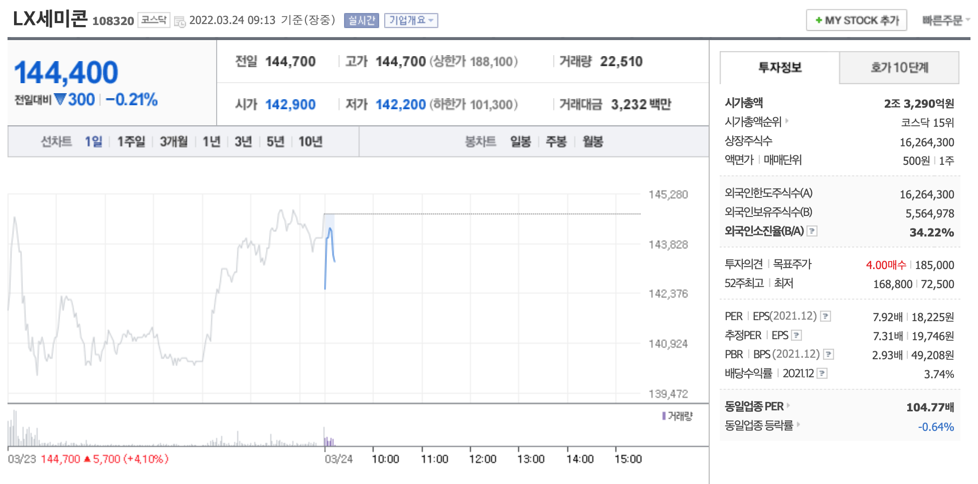The image size is (978, 484).
Task: Click the help icon next to 배당수익률 2021.12
Action: [x=822, y=373]
